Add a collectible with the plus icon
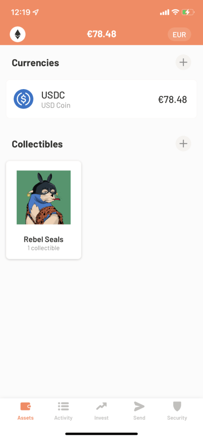The height and width of the screenshot is (439, 203). click(x=183, y=144)
